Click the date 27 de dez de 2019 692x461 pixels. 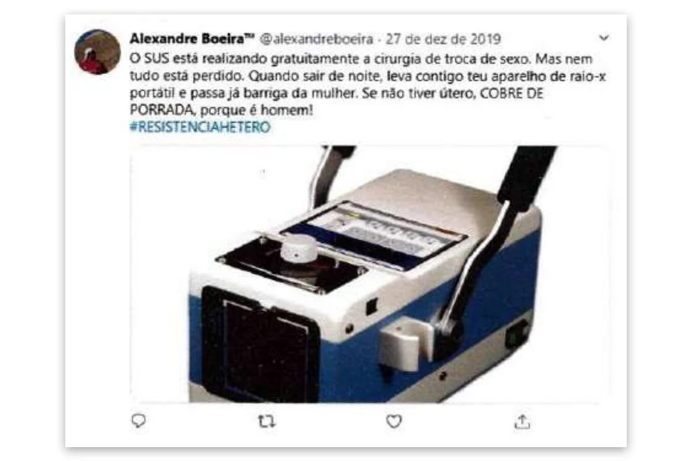click(x=443, y=39)
